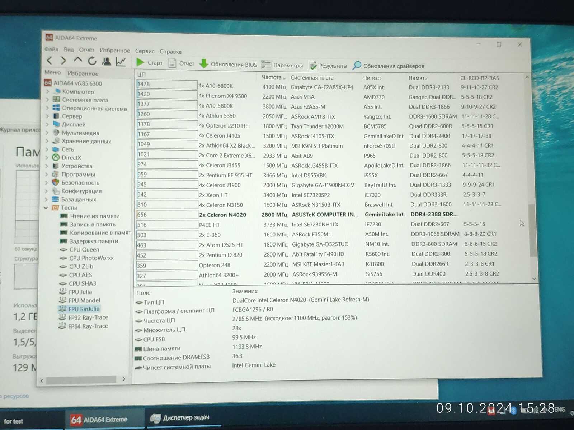
Task: Open the Отчёт menu in menu bar
Action: [x=86, y=50]
